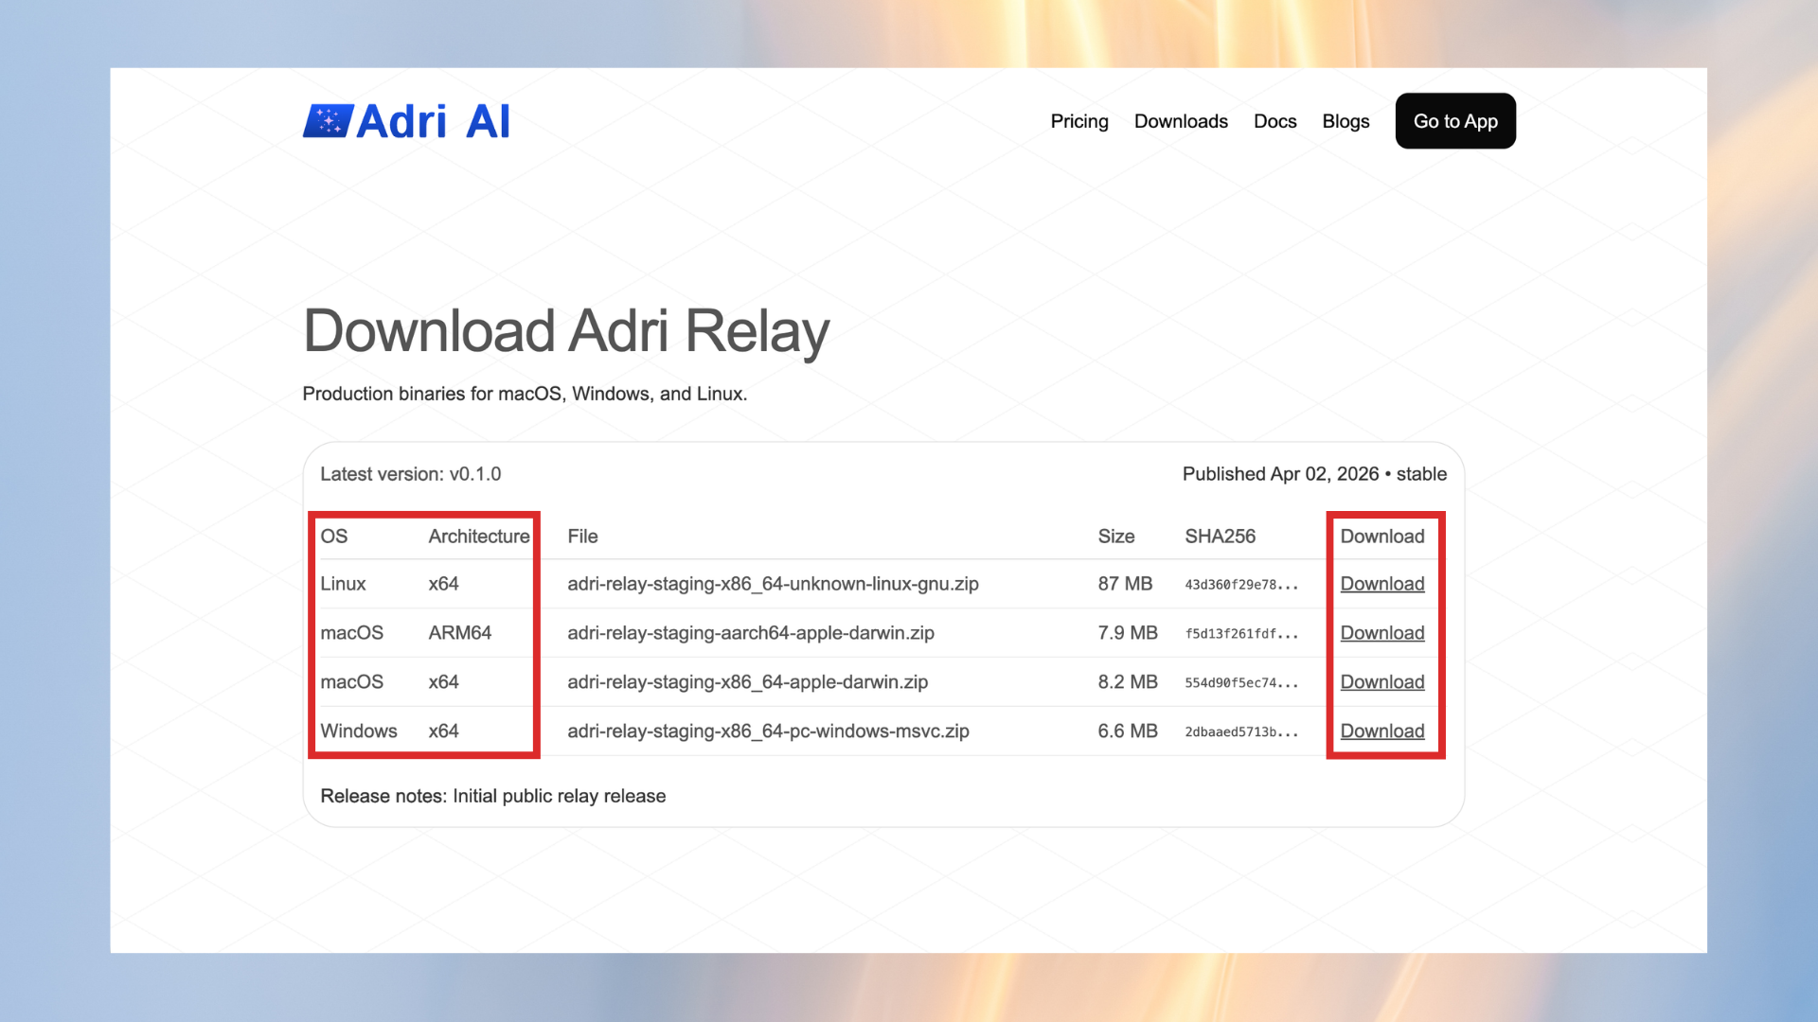Download the Windows x64 relay binary
Screen dimensions: 1818x1022
point(1382,731)
